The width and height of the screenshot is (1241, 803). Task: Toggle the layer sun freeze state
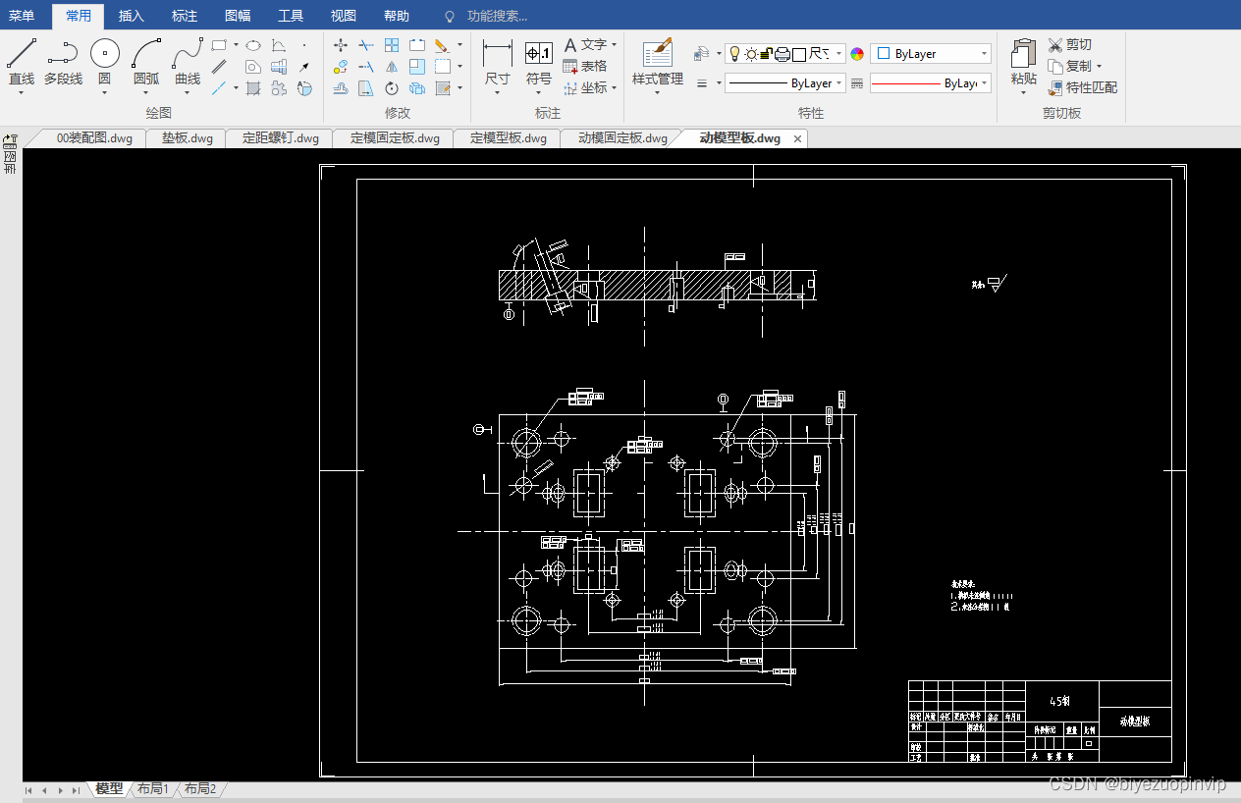coord(751,54)
